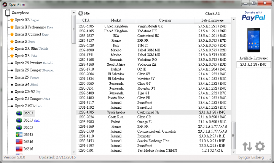Select the Smartphone root tree item

20,13
